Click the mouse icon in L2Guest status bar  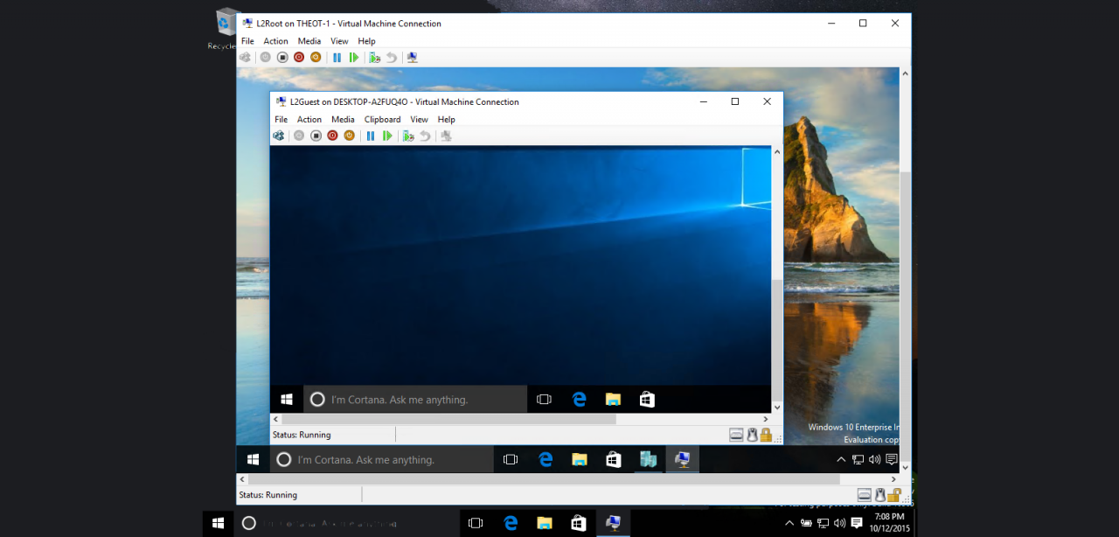point(751,435)
